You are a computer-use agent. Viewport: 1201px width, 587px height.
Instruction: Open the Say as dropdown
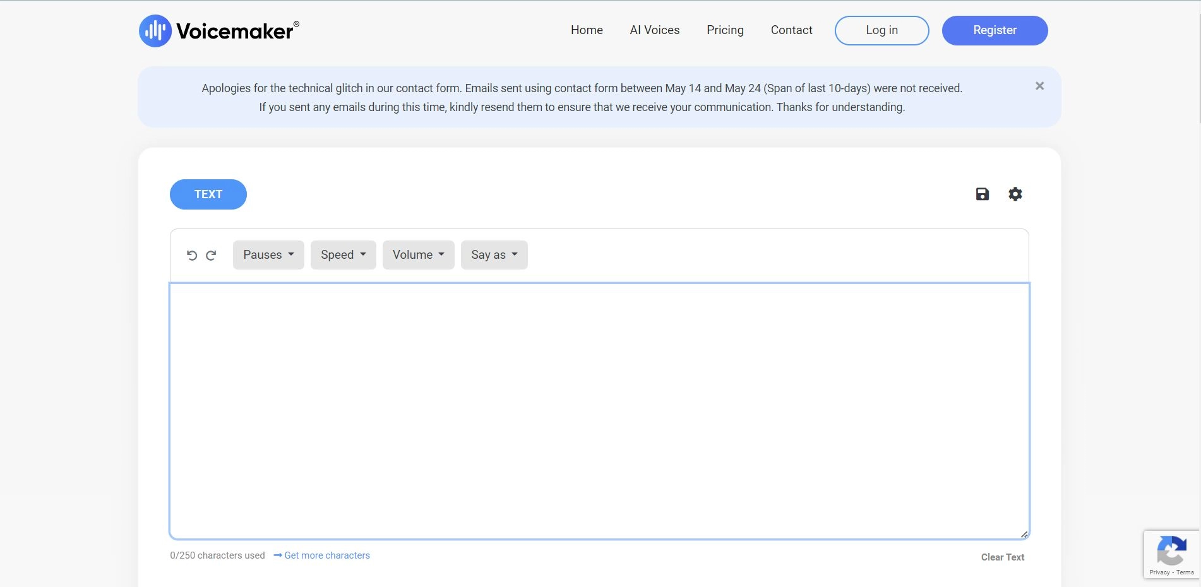click(494, 255)
